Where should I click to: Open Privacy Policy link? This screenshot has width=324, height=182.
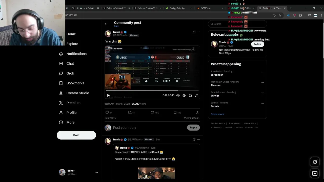[234, 123]
